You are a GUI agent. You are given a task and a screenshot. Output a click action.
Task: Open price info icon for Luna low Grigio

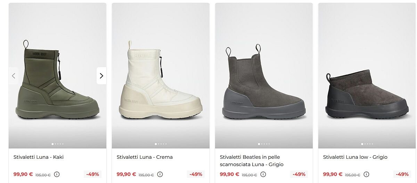click(x=366, y=174)
